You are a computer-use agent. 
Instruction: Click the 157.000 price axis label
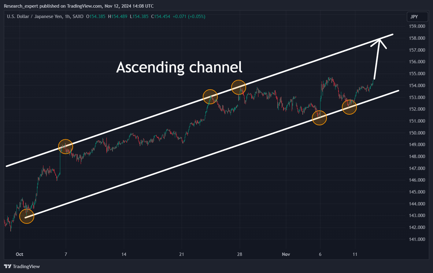tap(417, 50)
